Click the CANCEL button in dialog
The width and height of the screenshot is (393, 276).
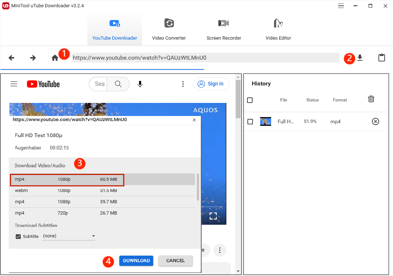175,260
